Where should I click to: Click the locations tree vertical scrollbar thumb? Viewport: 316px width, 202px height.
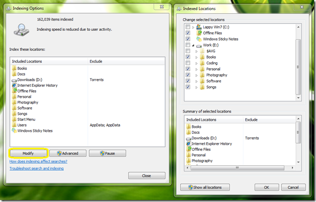point(298,67)
